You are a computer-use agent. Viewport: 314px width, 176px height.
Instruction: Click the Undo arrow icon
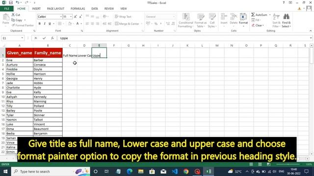coord(18,2)
